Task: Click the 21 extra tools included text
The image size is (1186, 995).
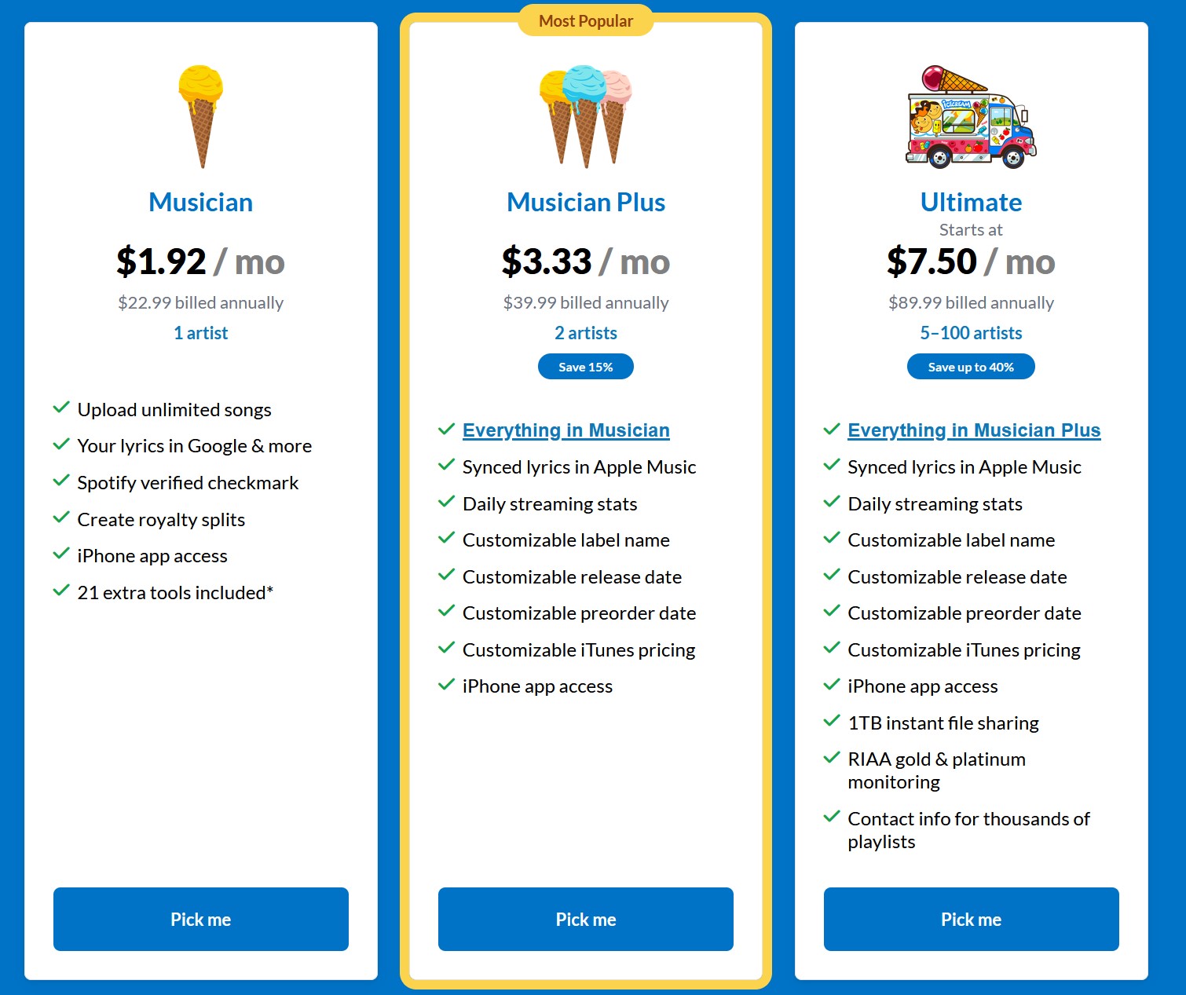Action: [x=175, y=593]
